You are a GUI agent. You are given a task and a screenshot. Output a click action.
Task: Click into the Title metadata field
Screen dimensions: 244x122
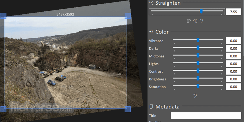[x=206, y=116]
